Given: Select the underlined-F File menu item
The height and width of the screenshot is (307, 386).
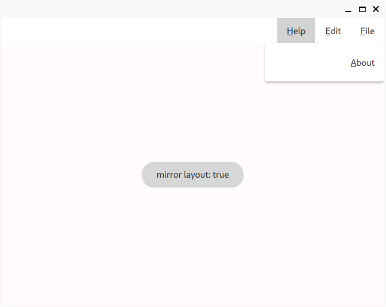Looking at the screenshot, I should point(367,31).
